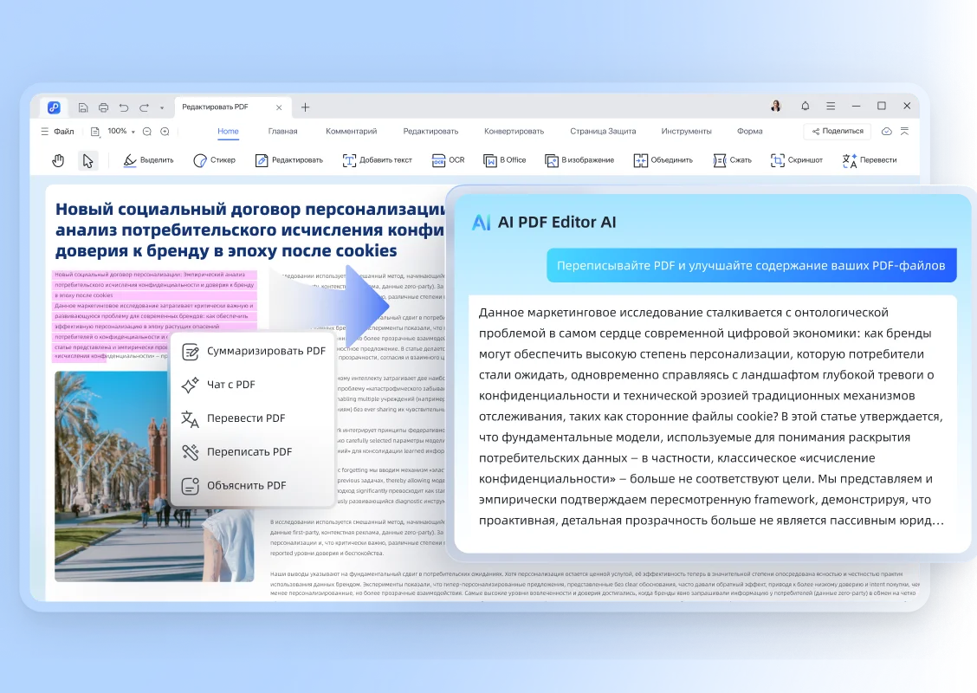Viewport: 977px width, 693px height.
Task: Switch to the Конвертировать ribbon tab
Action: 516,131
